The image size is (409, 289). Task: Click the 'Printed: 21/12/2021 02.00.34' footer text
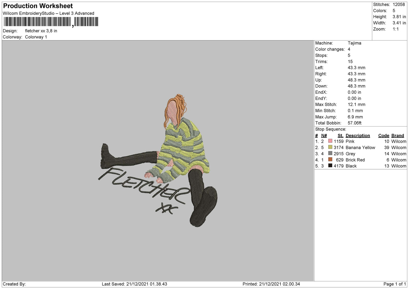(271, 284)
